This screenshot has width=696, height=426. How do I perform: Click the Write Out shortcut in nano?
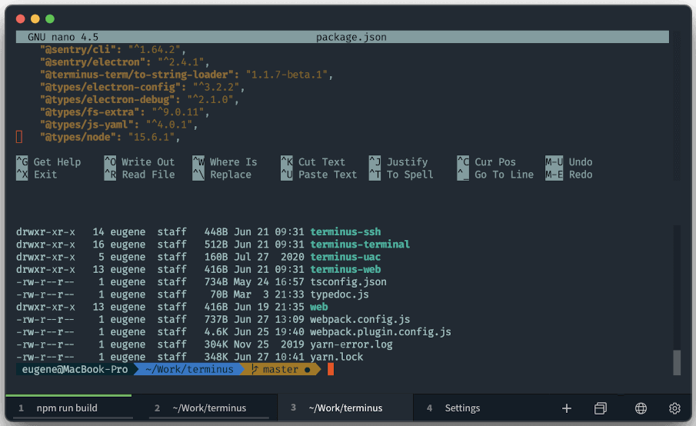click(x=148, y=162)
